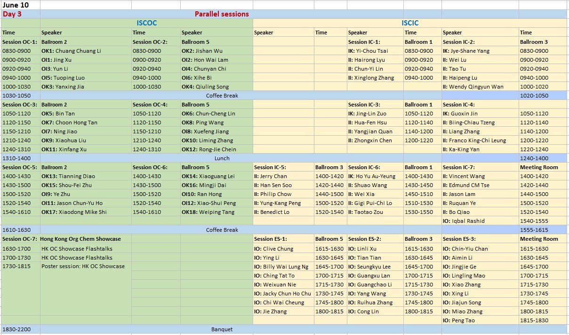Image resolution: width=569 pixels, height=335 pixels.
Task: Select II: Hairong Lyu cell
Action: pyautogui.click(x=375, y=60)
